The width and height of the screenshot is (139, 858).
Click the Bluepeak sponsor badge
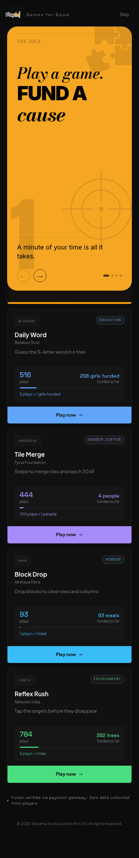click(27, 321)
